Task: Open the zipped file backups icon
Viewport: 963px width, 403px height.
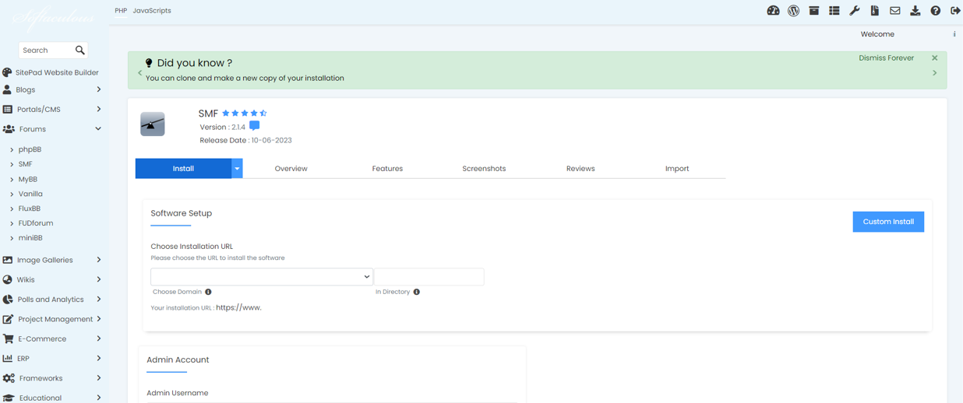Action: pos(874,11)
